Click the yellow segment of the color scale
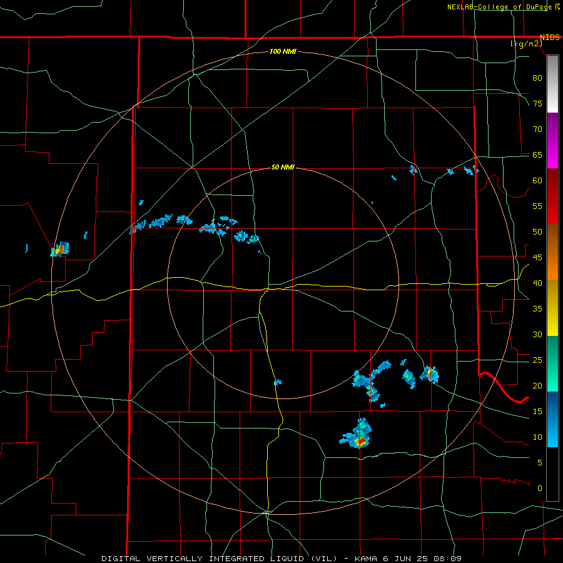 click(x=552, y=308)
